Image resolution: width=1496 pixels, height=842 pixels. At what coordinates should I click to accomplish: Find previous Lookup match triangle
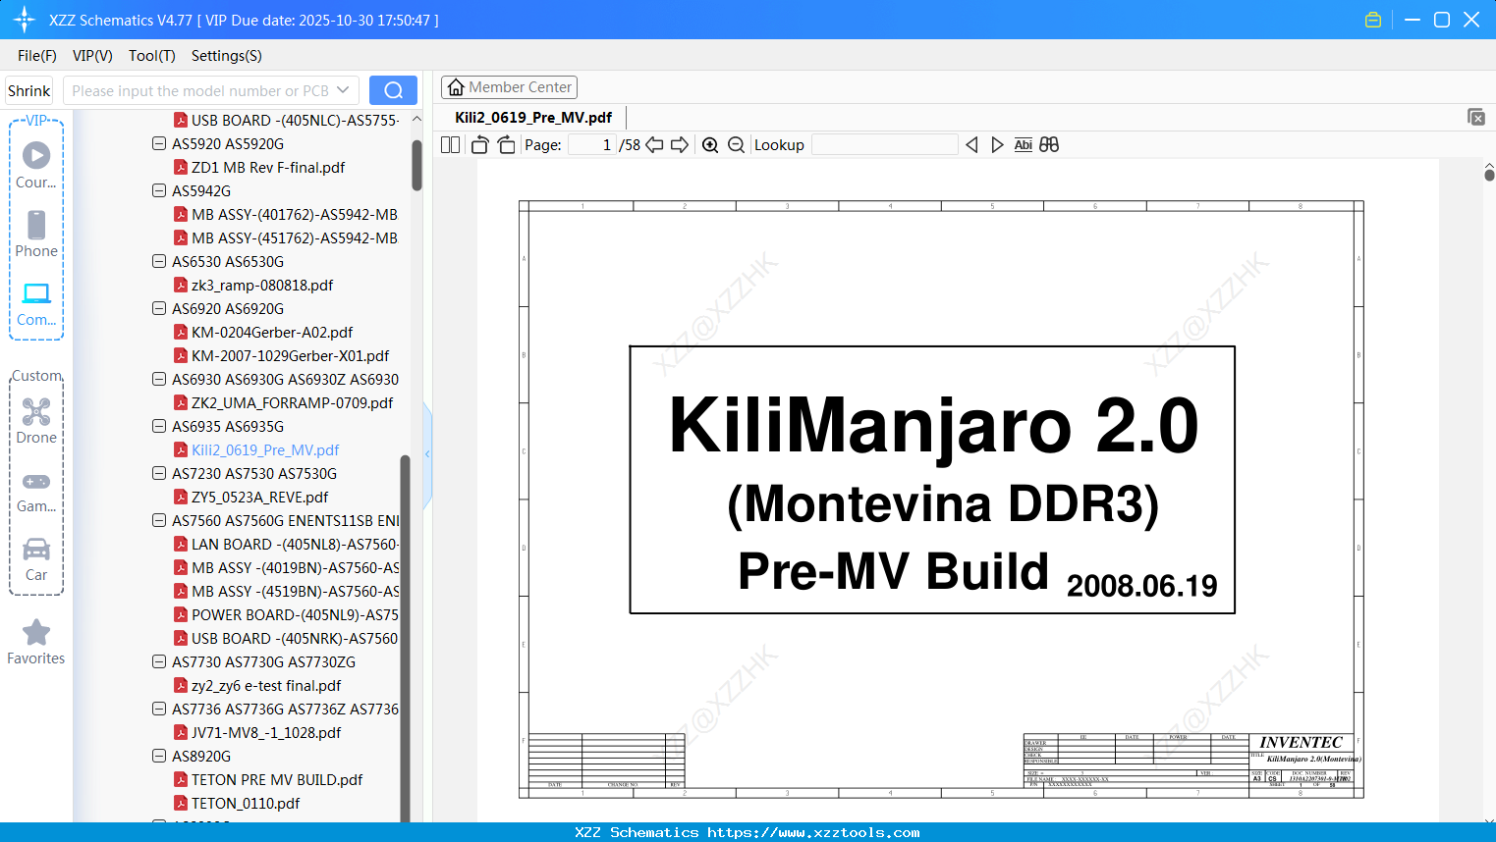click(971, 145)
